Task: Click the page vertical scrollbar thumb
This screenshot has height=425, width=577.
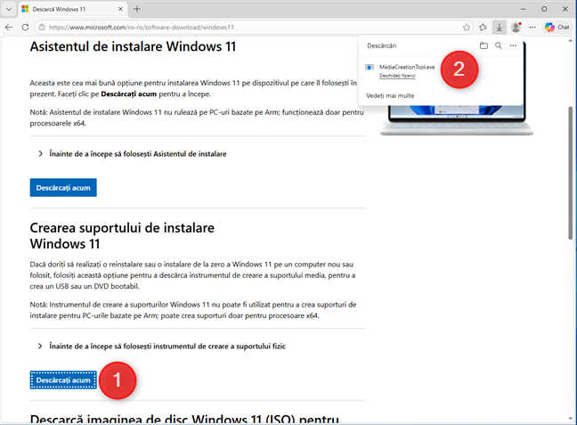Action: [571, 173]
